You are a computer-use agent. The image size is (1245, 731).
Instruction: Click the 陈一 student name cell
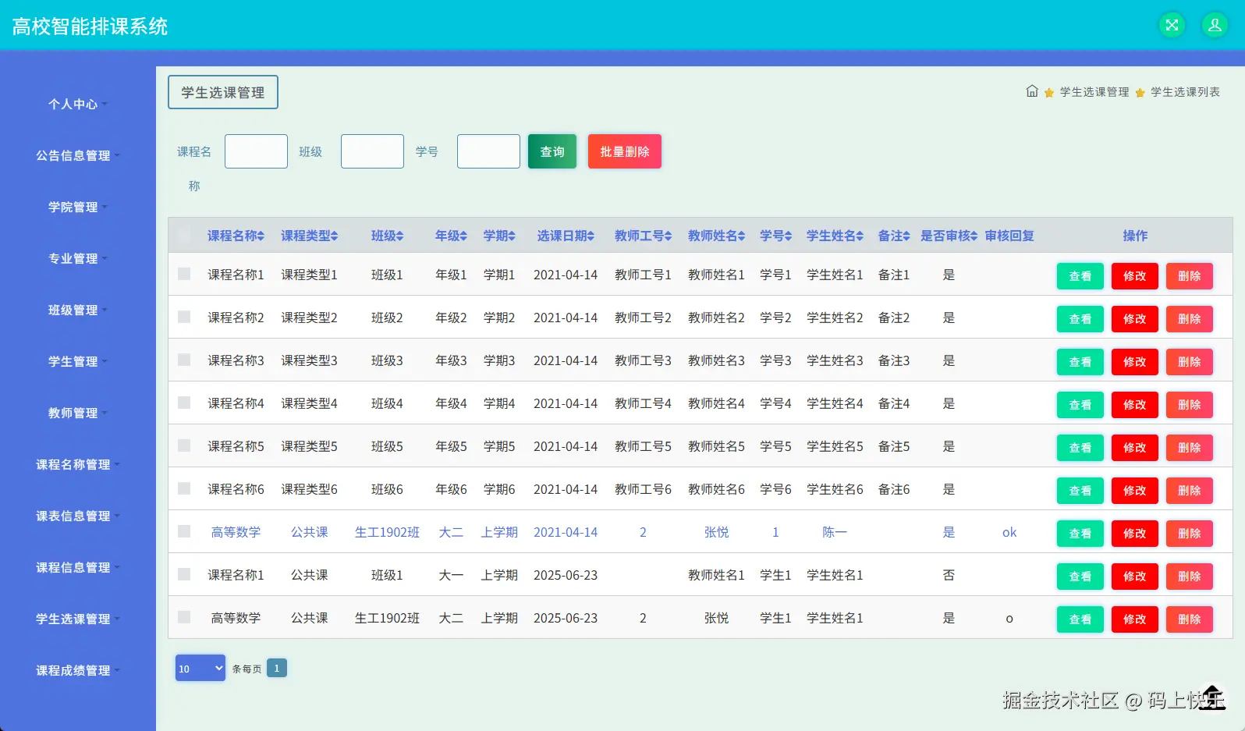[x=835, y=532]
